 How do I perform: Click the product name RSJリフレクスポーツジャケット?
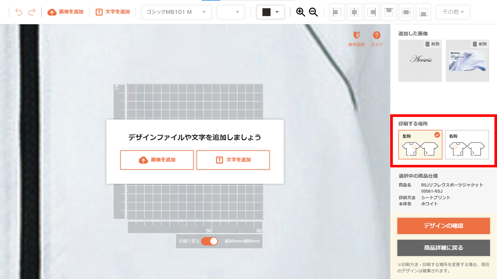point(452,185)
